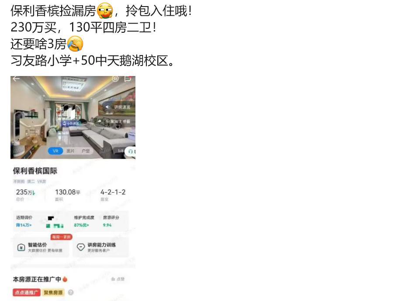Viewport: 405px width, 301px height.
Task: Click the gray question mark help icon
Action: pos(70,292)
